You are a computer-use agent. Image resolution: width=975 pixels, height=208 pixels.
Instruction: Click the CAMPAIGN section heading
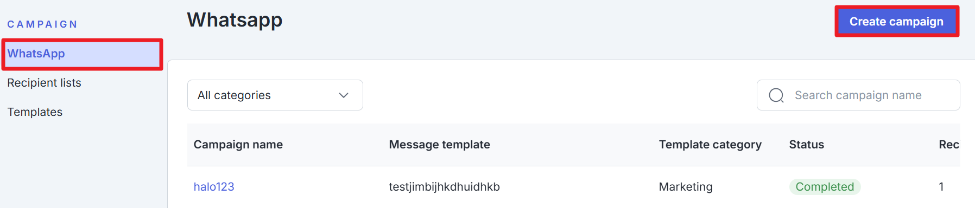coord(42,24)
